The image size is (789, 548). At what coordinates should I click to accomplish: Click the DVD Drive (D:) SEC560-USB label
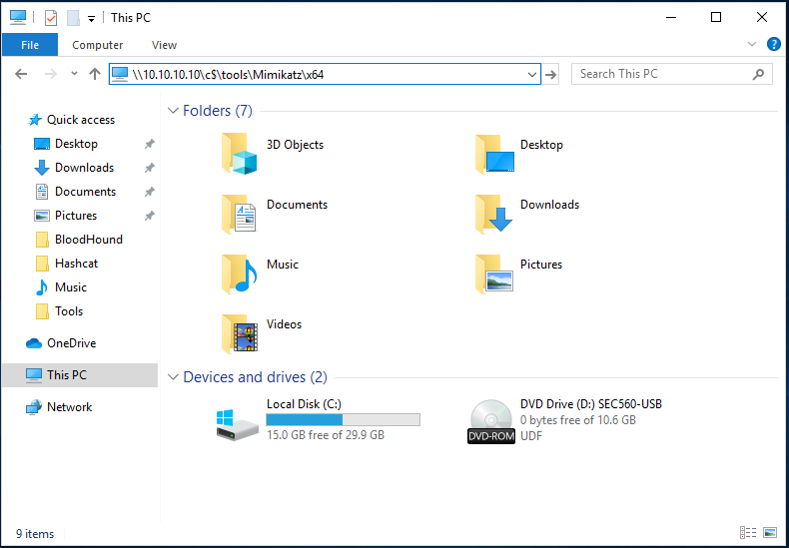[x=590, y=404]
